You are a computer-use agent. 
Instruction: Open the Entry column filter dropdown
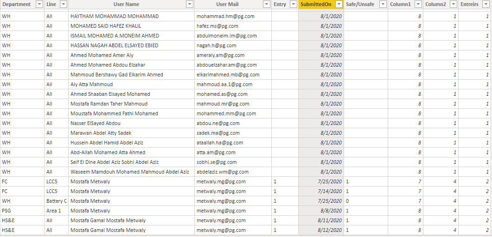(294, 4)
